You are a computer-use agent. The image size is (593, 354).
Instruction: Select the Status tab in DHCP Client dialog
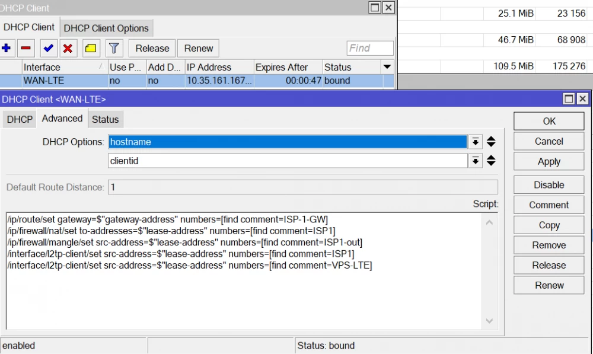(x=105, y=119)
